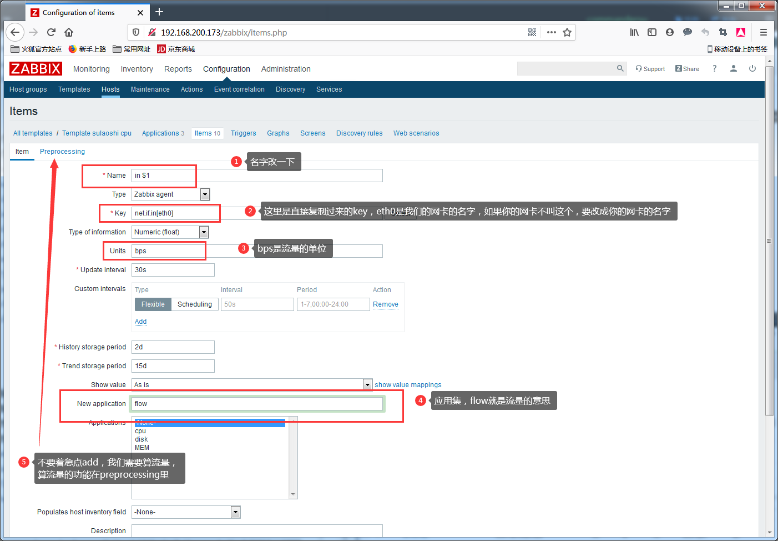Screen dimensions: 778x541
Task: Click the Update interval field
Action: click(x=173, y=270)
